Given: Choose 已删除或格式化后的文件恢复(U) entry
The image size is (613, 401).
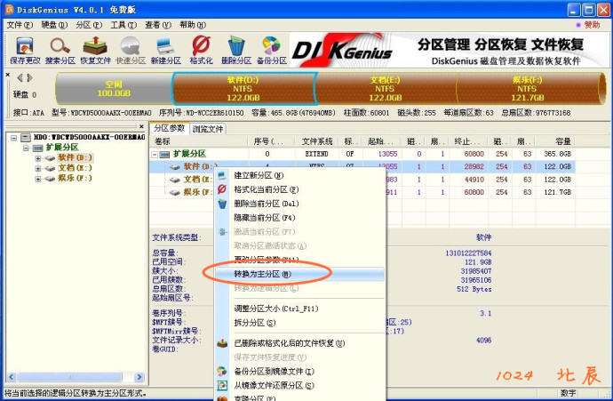Looking at the screenshot, I should click(x=300, y=343).
